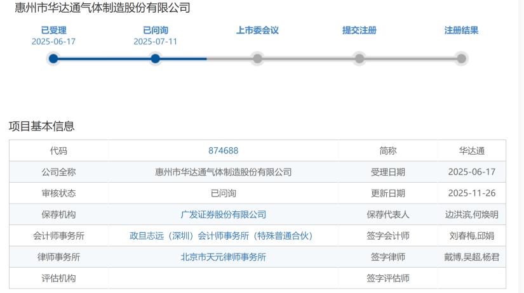Click the signing lawyers 戴博,吴超,杨君 cell

[x=471, y=257]
